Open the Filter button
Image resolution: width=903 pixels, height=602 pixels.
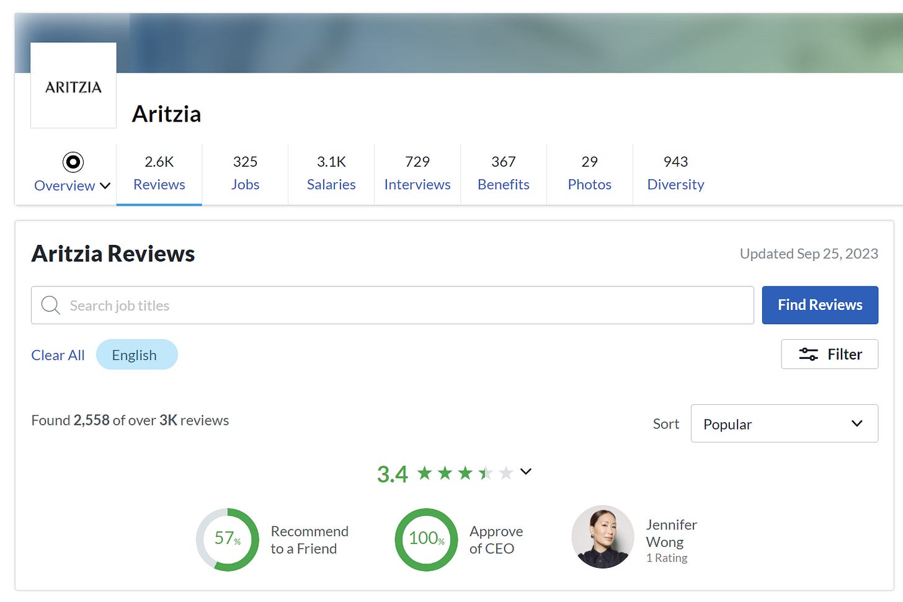(x=830, y=354)
